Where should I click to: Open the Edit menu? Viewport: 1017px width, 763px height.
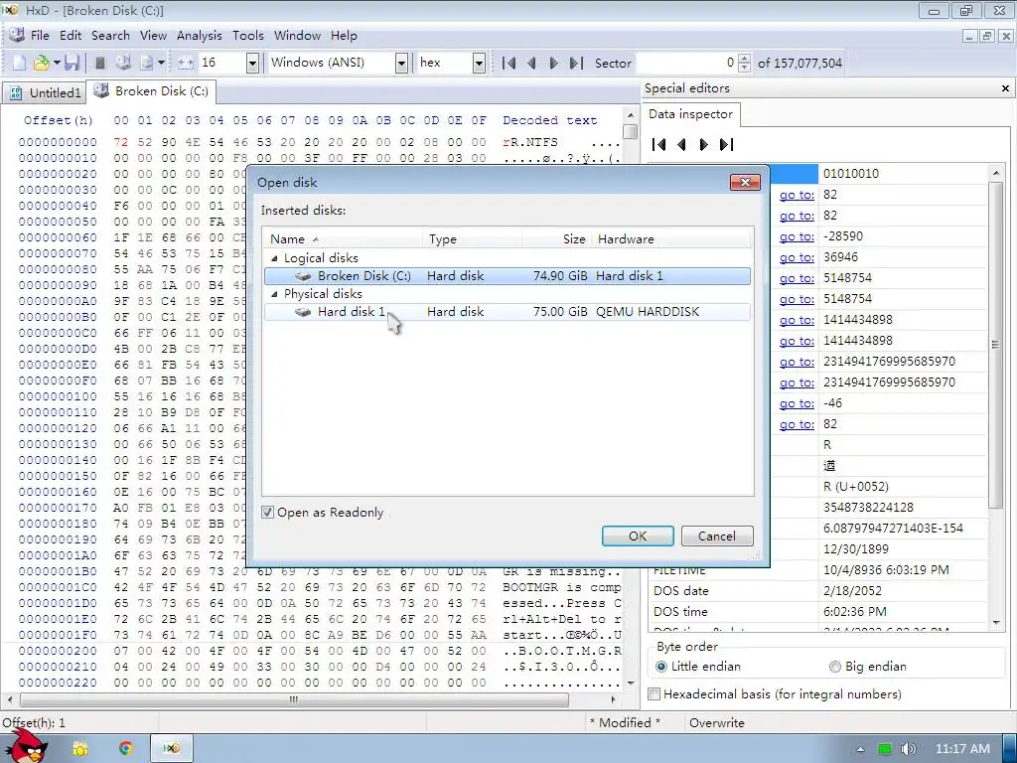(x=71, y=36)
